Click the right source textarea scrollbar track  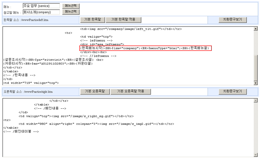coord(255,128)
